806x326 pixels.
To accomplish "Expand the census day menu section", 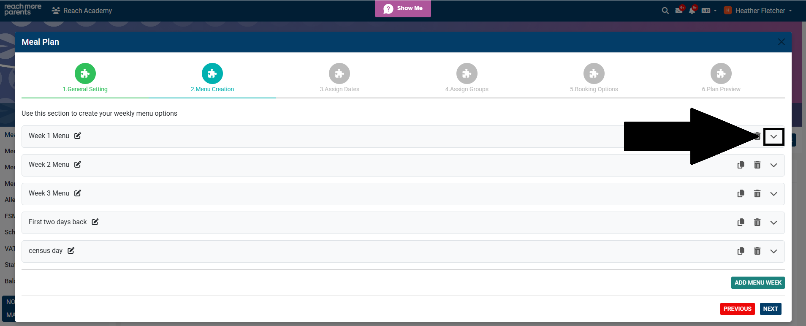I will click(x=773, y=251).
